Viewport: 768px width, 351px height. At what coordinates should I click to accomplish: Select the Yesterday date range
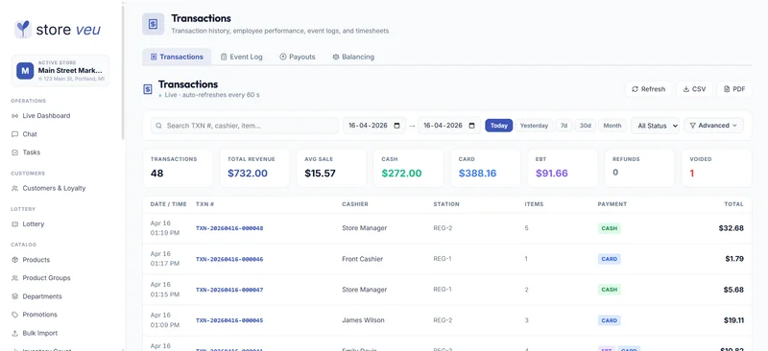point(534,126)
